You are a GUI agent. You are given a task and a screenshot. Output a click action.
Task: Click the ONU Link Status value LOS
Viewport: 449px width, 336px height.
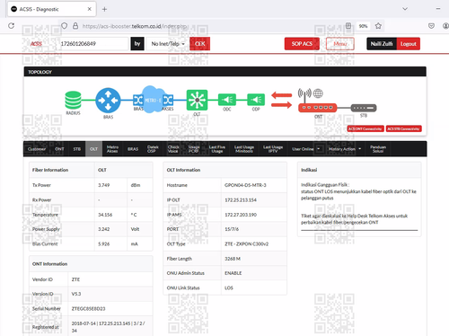click(x=229, y=287)
